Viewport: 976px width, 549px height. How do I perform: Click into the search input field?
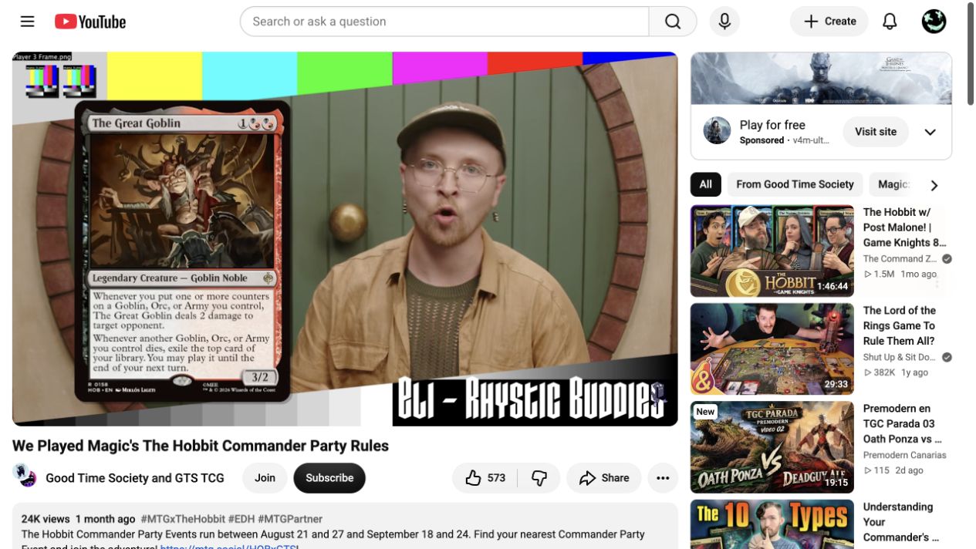[444, 22]
